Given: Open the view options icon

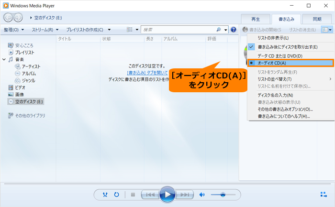Looking at the screenshot, I should (x=130, y=30).
